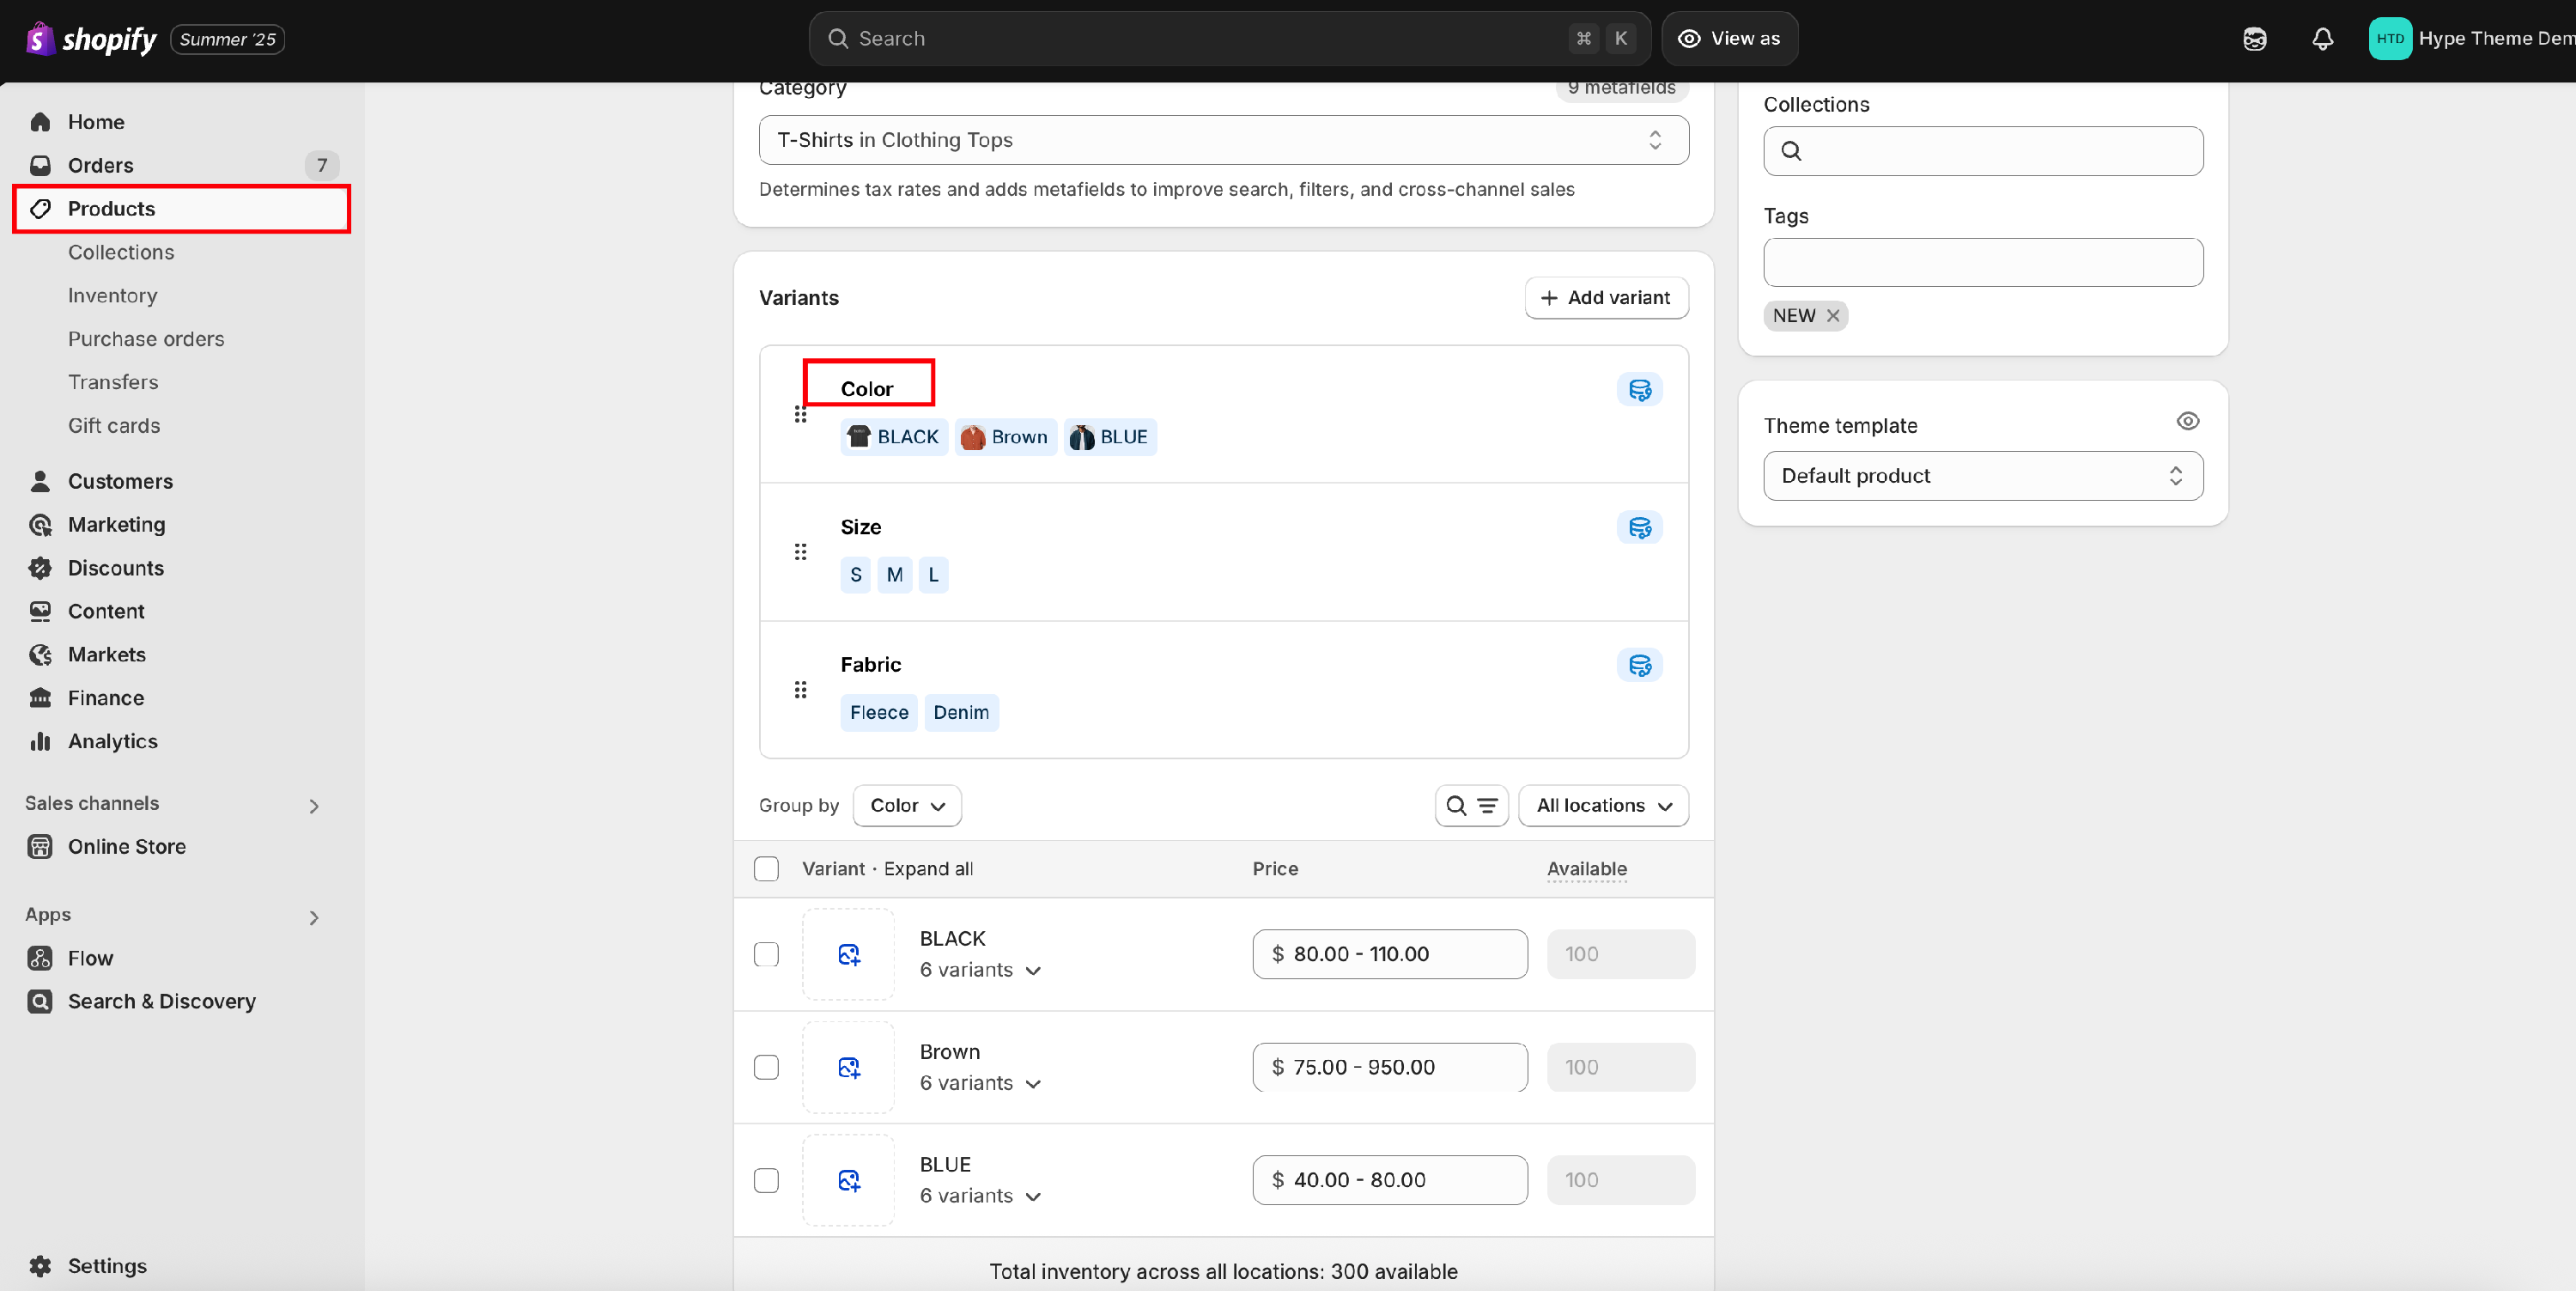Click View as button
The width and height of the screenshot is (2576, 1291).
(1729, 39)
